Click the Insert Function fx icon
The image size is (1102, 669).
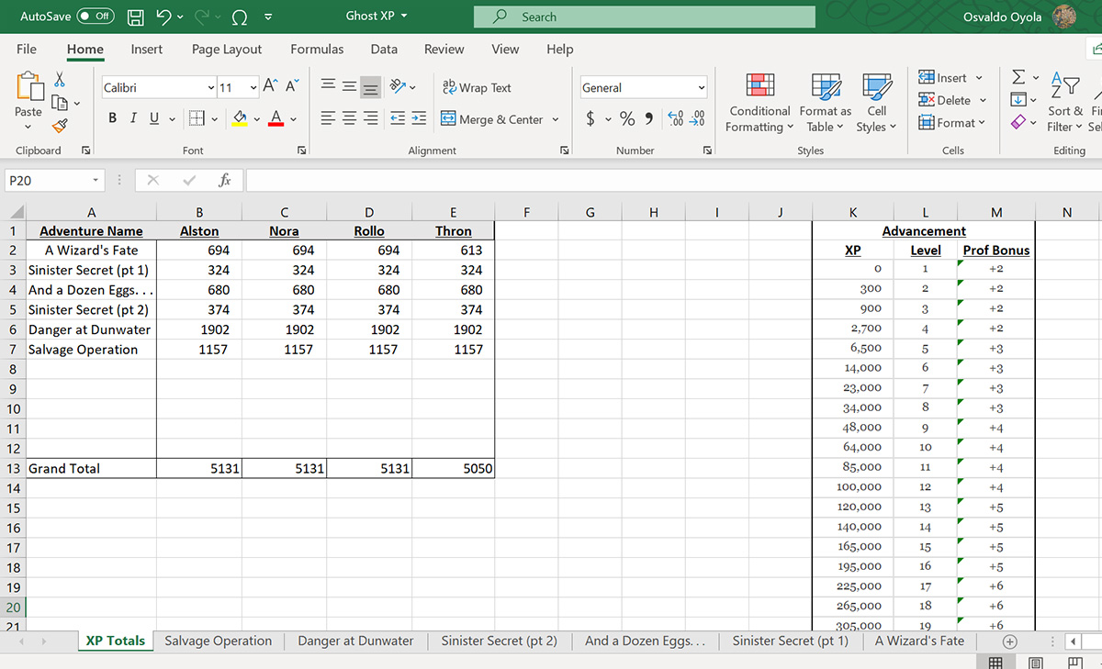(x=225, y=181)
